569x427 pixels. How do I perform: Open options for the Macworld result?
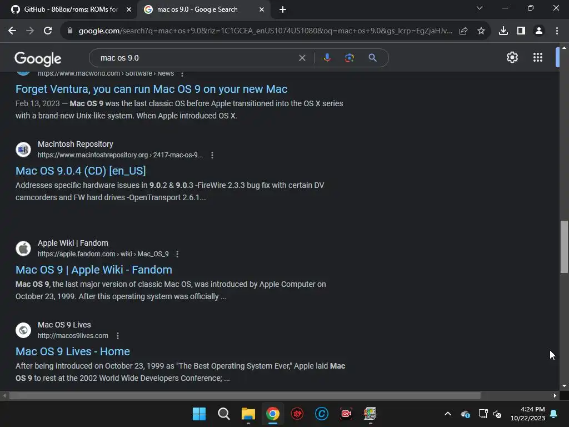pos(182,74)
